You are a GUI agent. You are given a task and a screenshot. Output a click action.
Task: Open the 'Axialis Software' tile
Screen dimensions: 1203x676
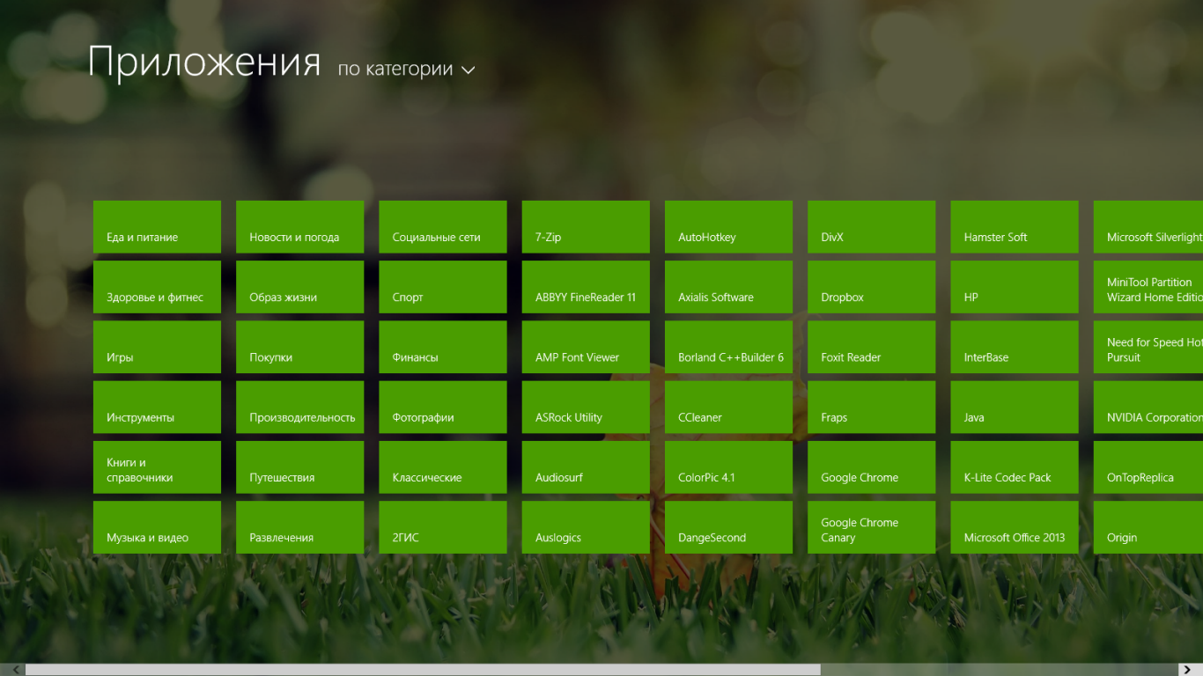point(728,287)
